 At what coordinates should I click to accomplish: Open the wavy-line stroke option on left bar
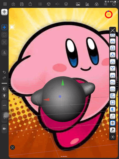click(x=4, y=105)
